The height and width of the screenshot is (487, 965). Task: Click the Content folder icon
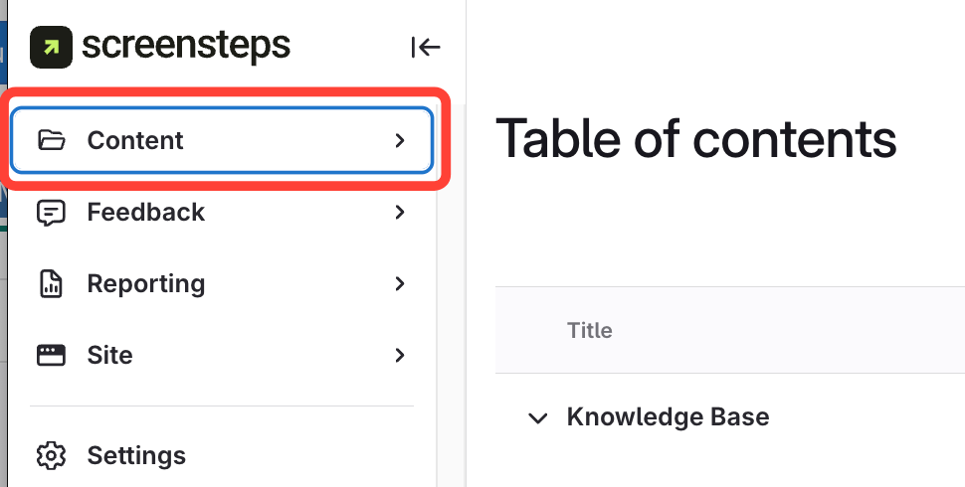(x=51, y=141)
